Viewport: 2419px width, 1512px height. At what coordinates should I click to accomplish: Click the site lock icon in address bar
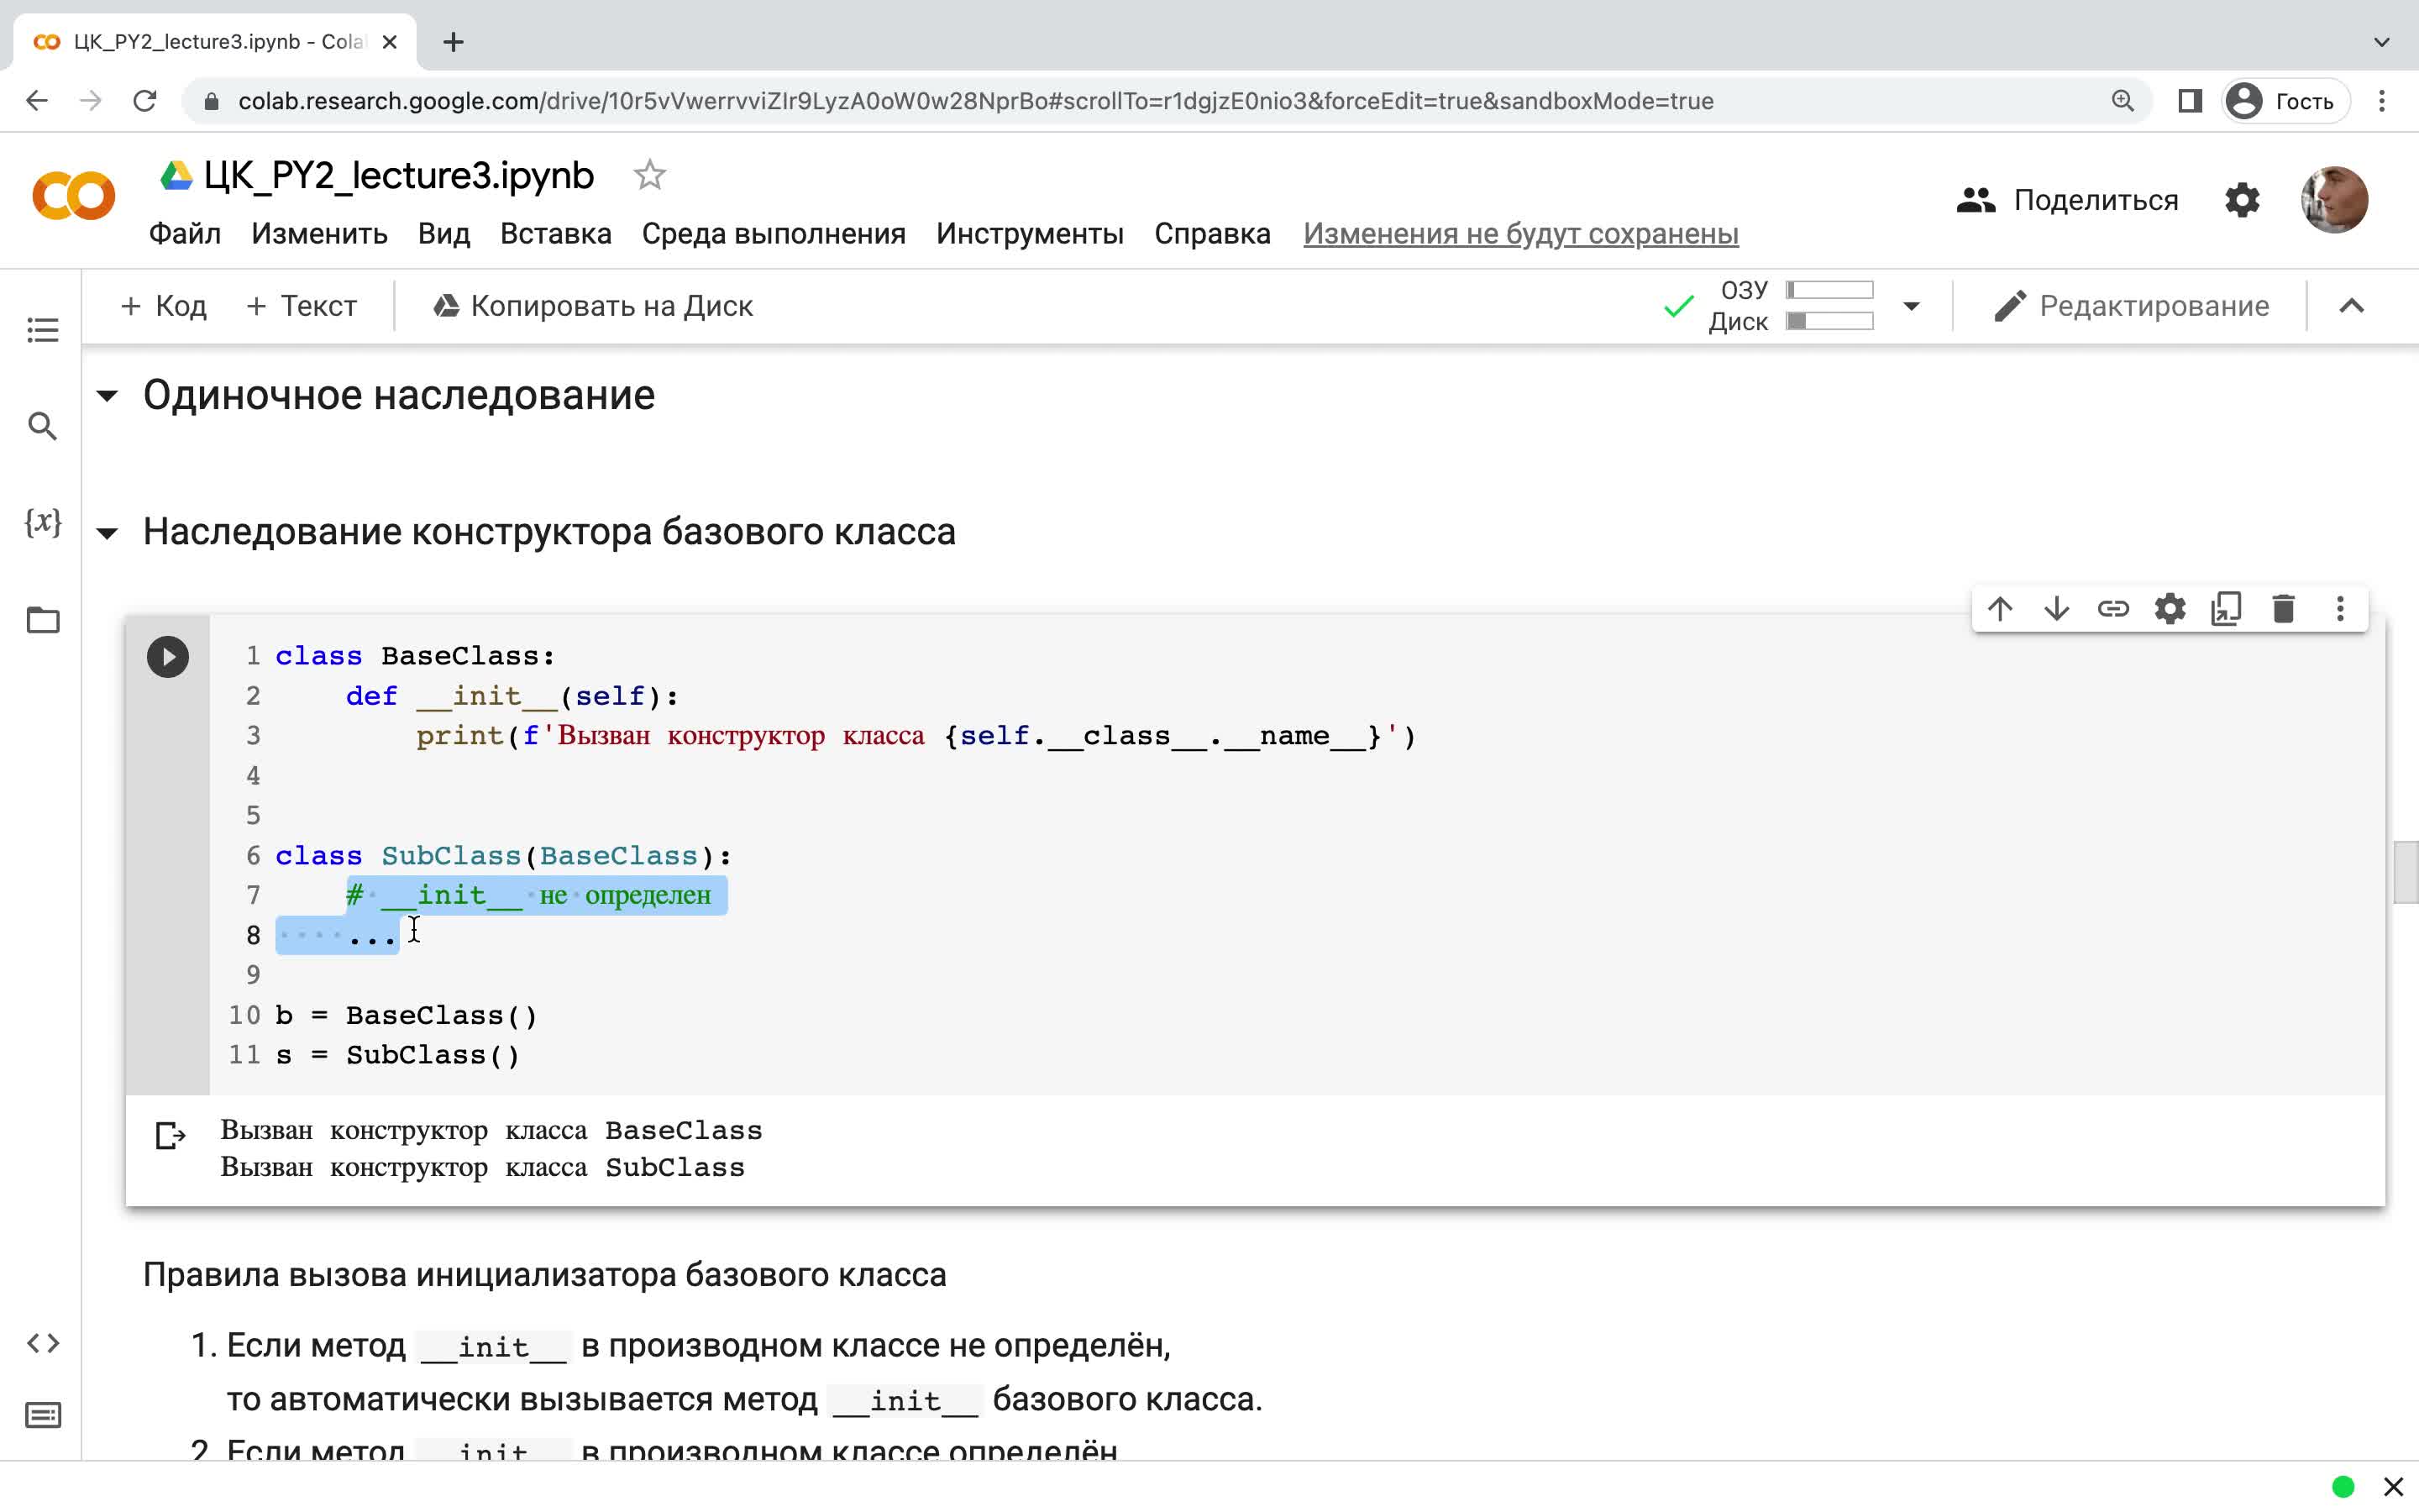[211, 101]
